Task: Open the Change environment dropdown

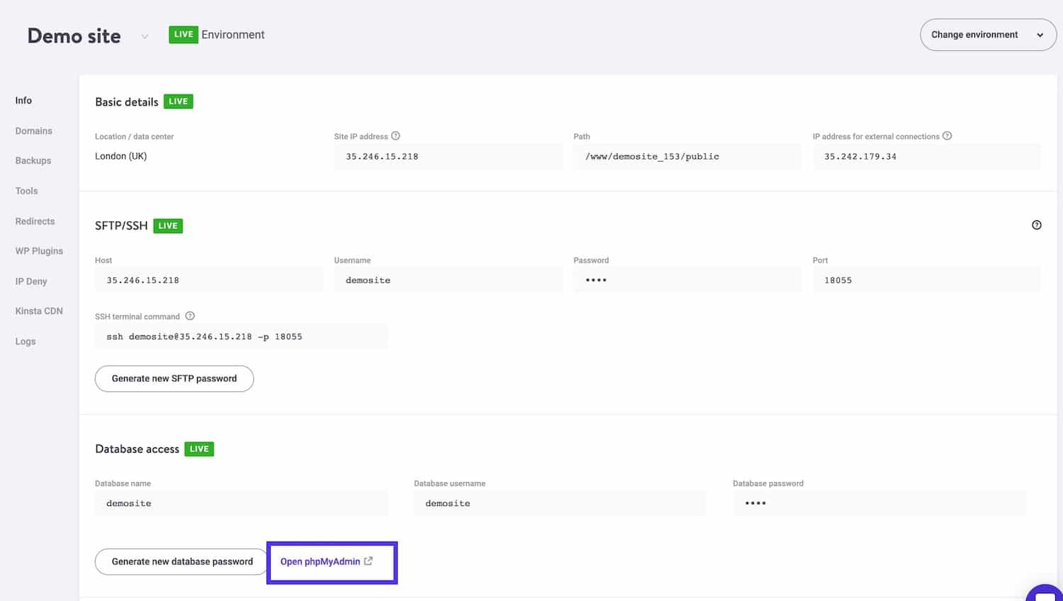Action: coord(987,34)
